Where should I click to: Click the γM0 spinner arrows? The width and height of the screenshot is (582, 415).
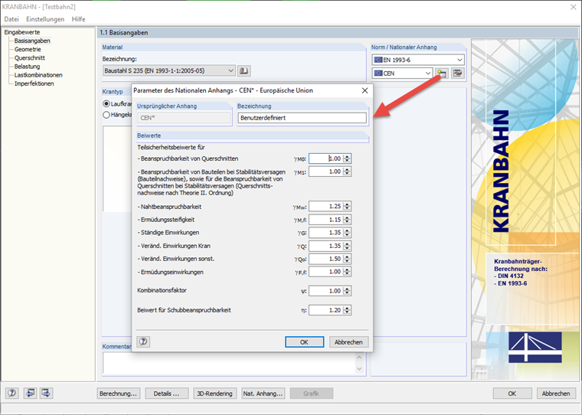click(347, 158)
